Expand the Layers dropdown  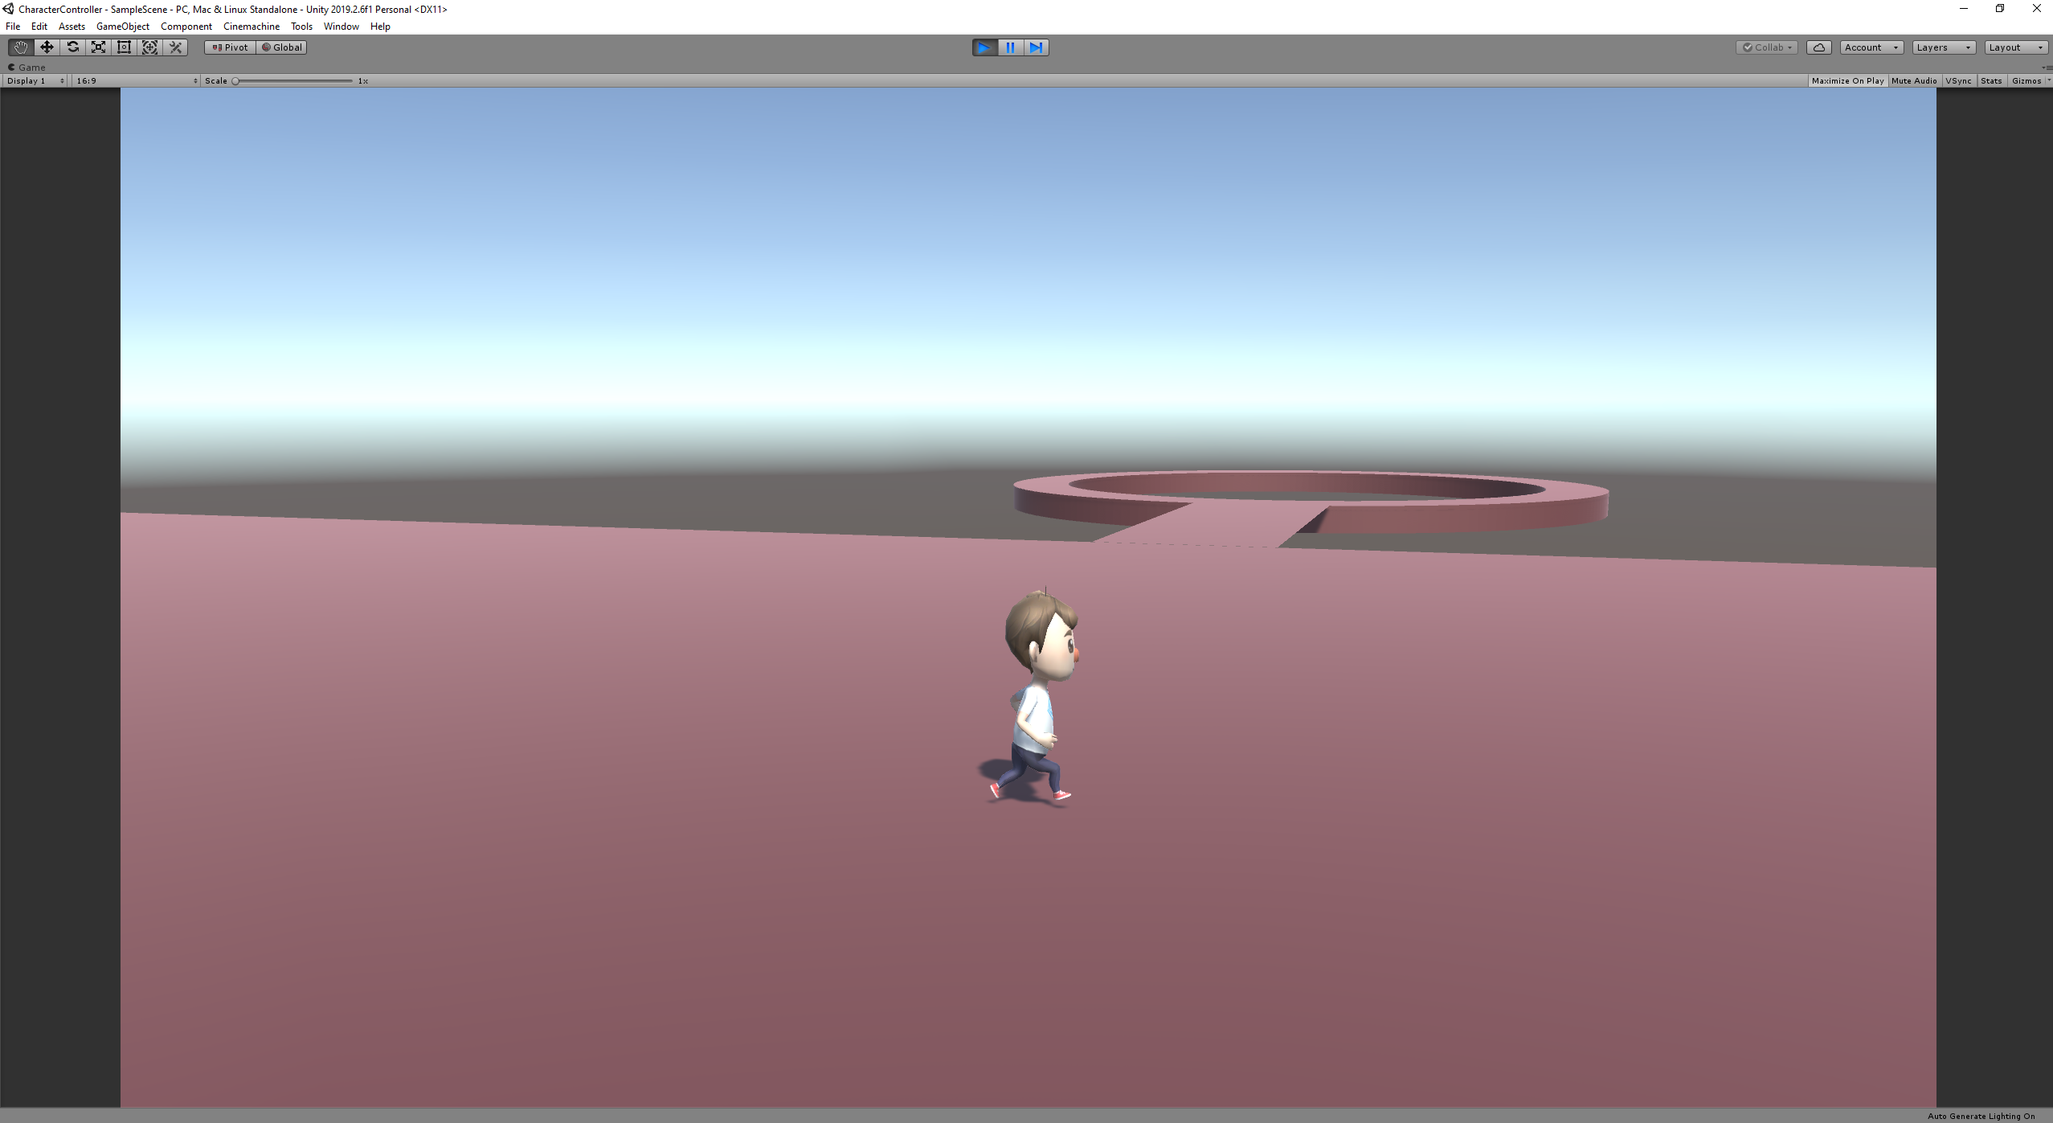click(x=1943, y=47)
